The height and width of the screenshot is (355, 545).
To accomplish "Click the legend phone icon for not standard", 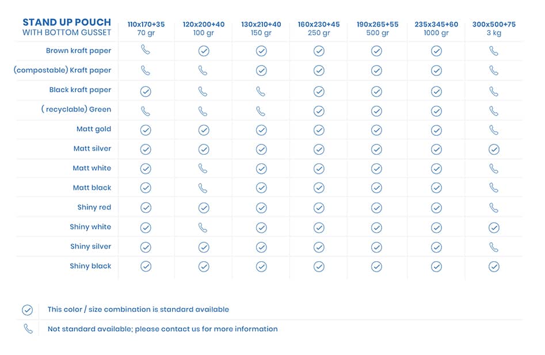I will click(28, 329).
